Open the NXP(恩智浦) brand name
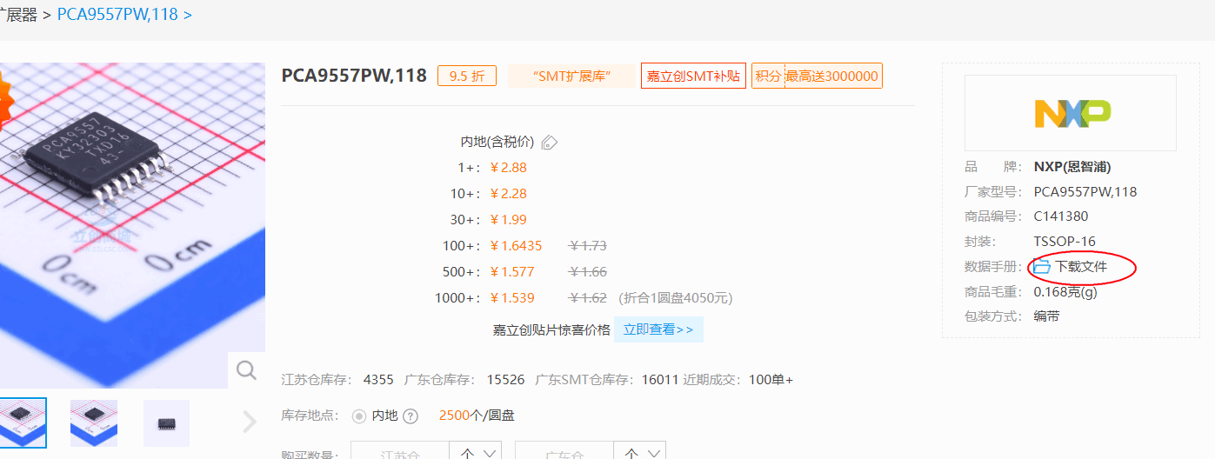The image size is (1215, 459). point(1071,167)
